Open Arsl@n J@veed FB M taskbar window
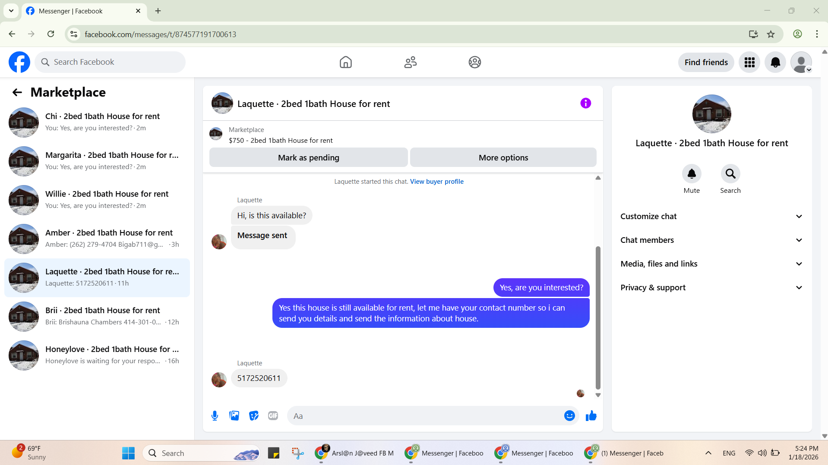Image resolution: width=828 pixels, height=465 pixels. tap(355, 453)
